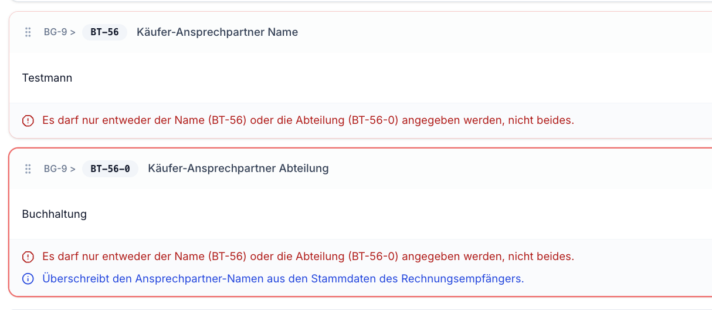Click the Käufer-Ansprechpartner Name title

tap(218, 32)
